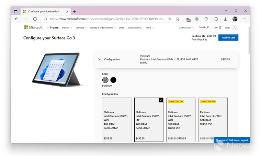The width and height of the screenshot is (261, 156).
Task: Click the Taras account name
Action: 227,27
